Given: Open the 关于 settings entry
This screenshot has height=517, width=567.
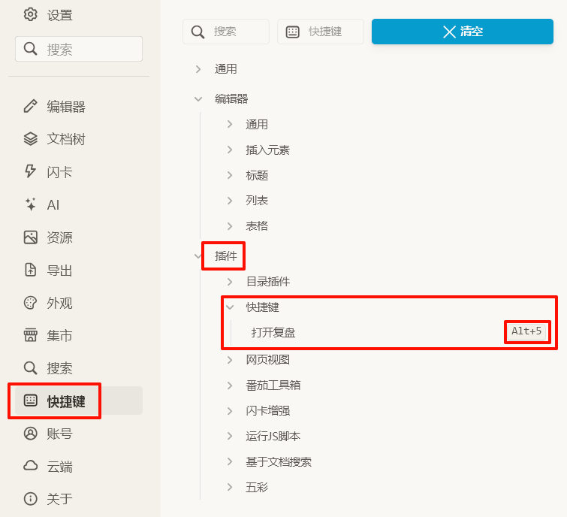Looking at the screenshot, I should click(79, 499).
